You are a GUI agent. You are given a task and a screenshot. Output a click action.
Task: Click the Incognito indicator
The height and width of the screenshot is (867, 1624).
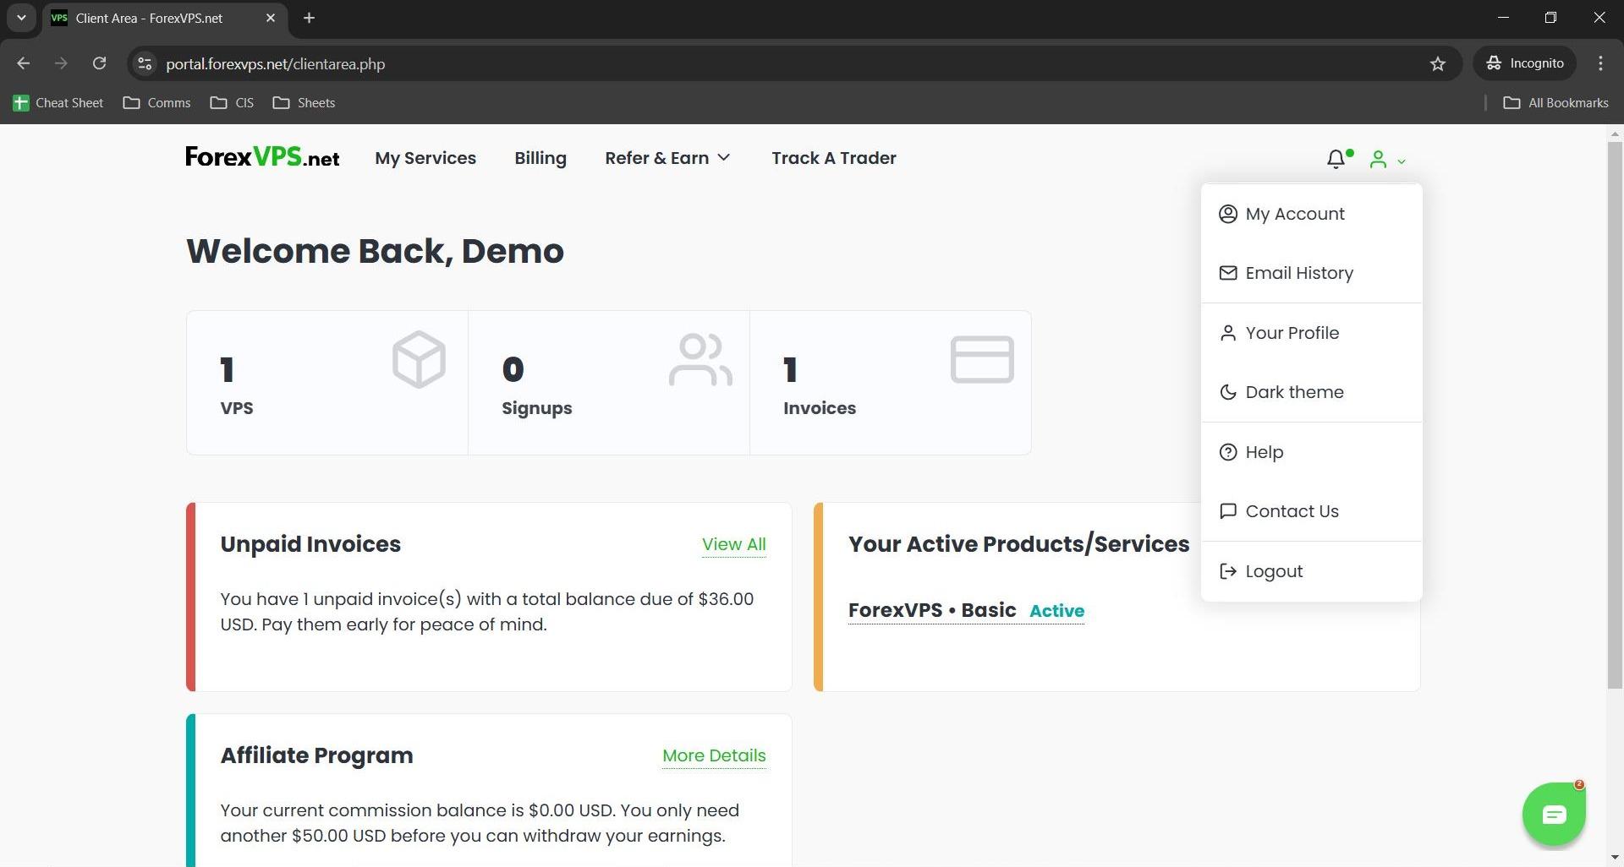coord(1525,63)
